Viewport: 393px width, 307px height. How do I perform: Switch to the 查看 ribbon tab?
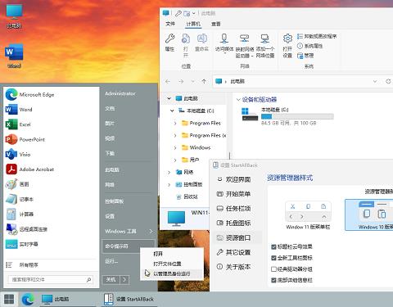click(x=216, y=24)
